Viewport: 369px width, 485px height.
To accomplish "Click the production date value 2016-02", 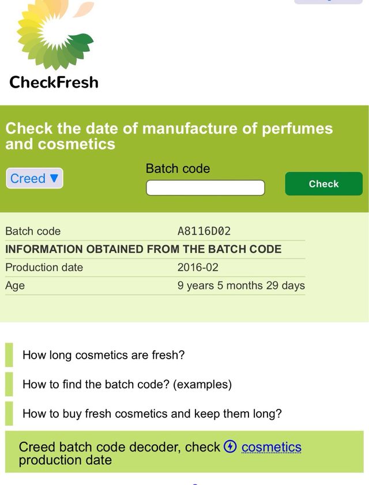I will pyautogui.click(x=198, y=267).
